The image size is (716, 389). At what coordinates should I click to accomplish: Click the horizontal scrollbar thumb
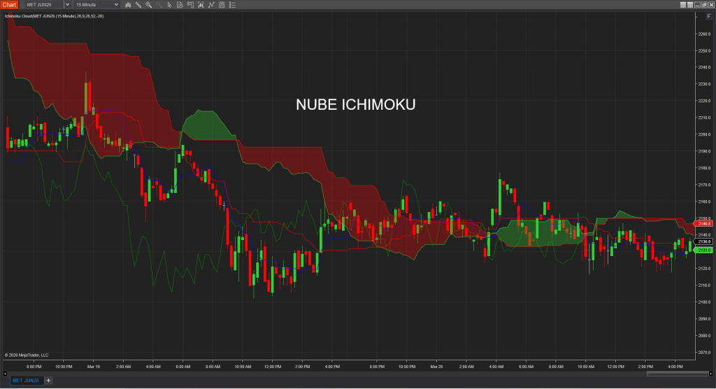point(671,374)
